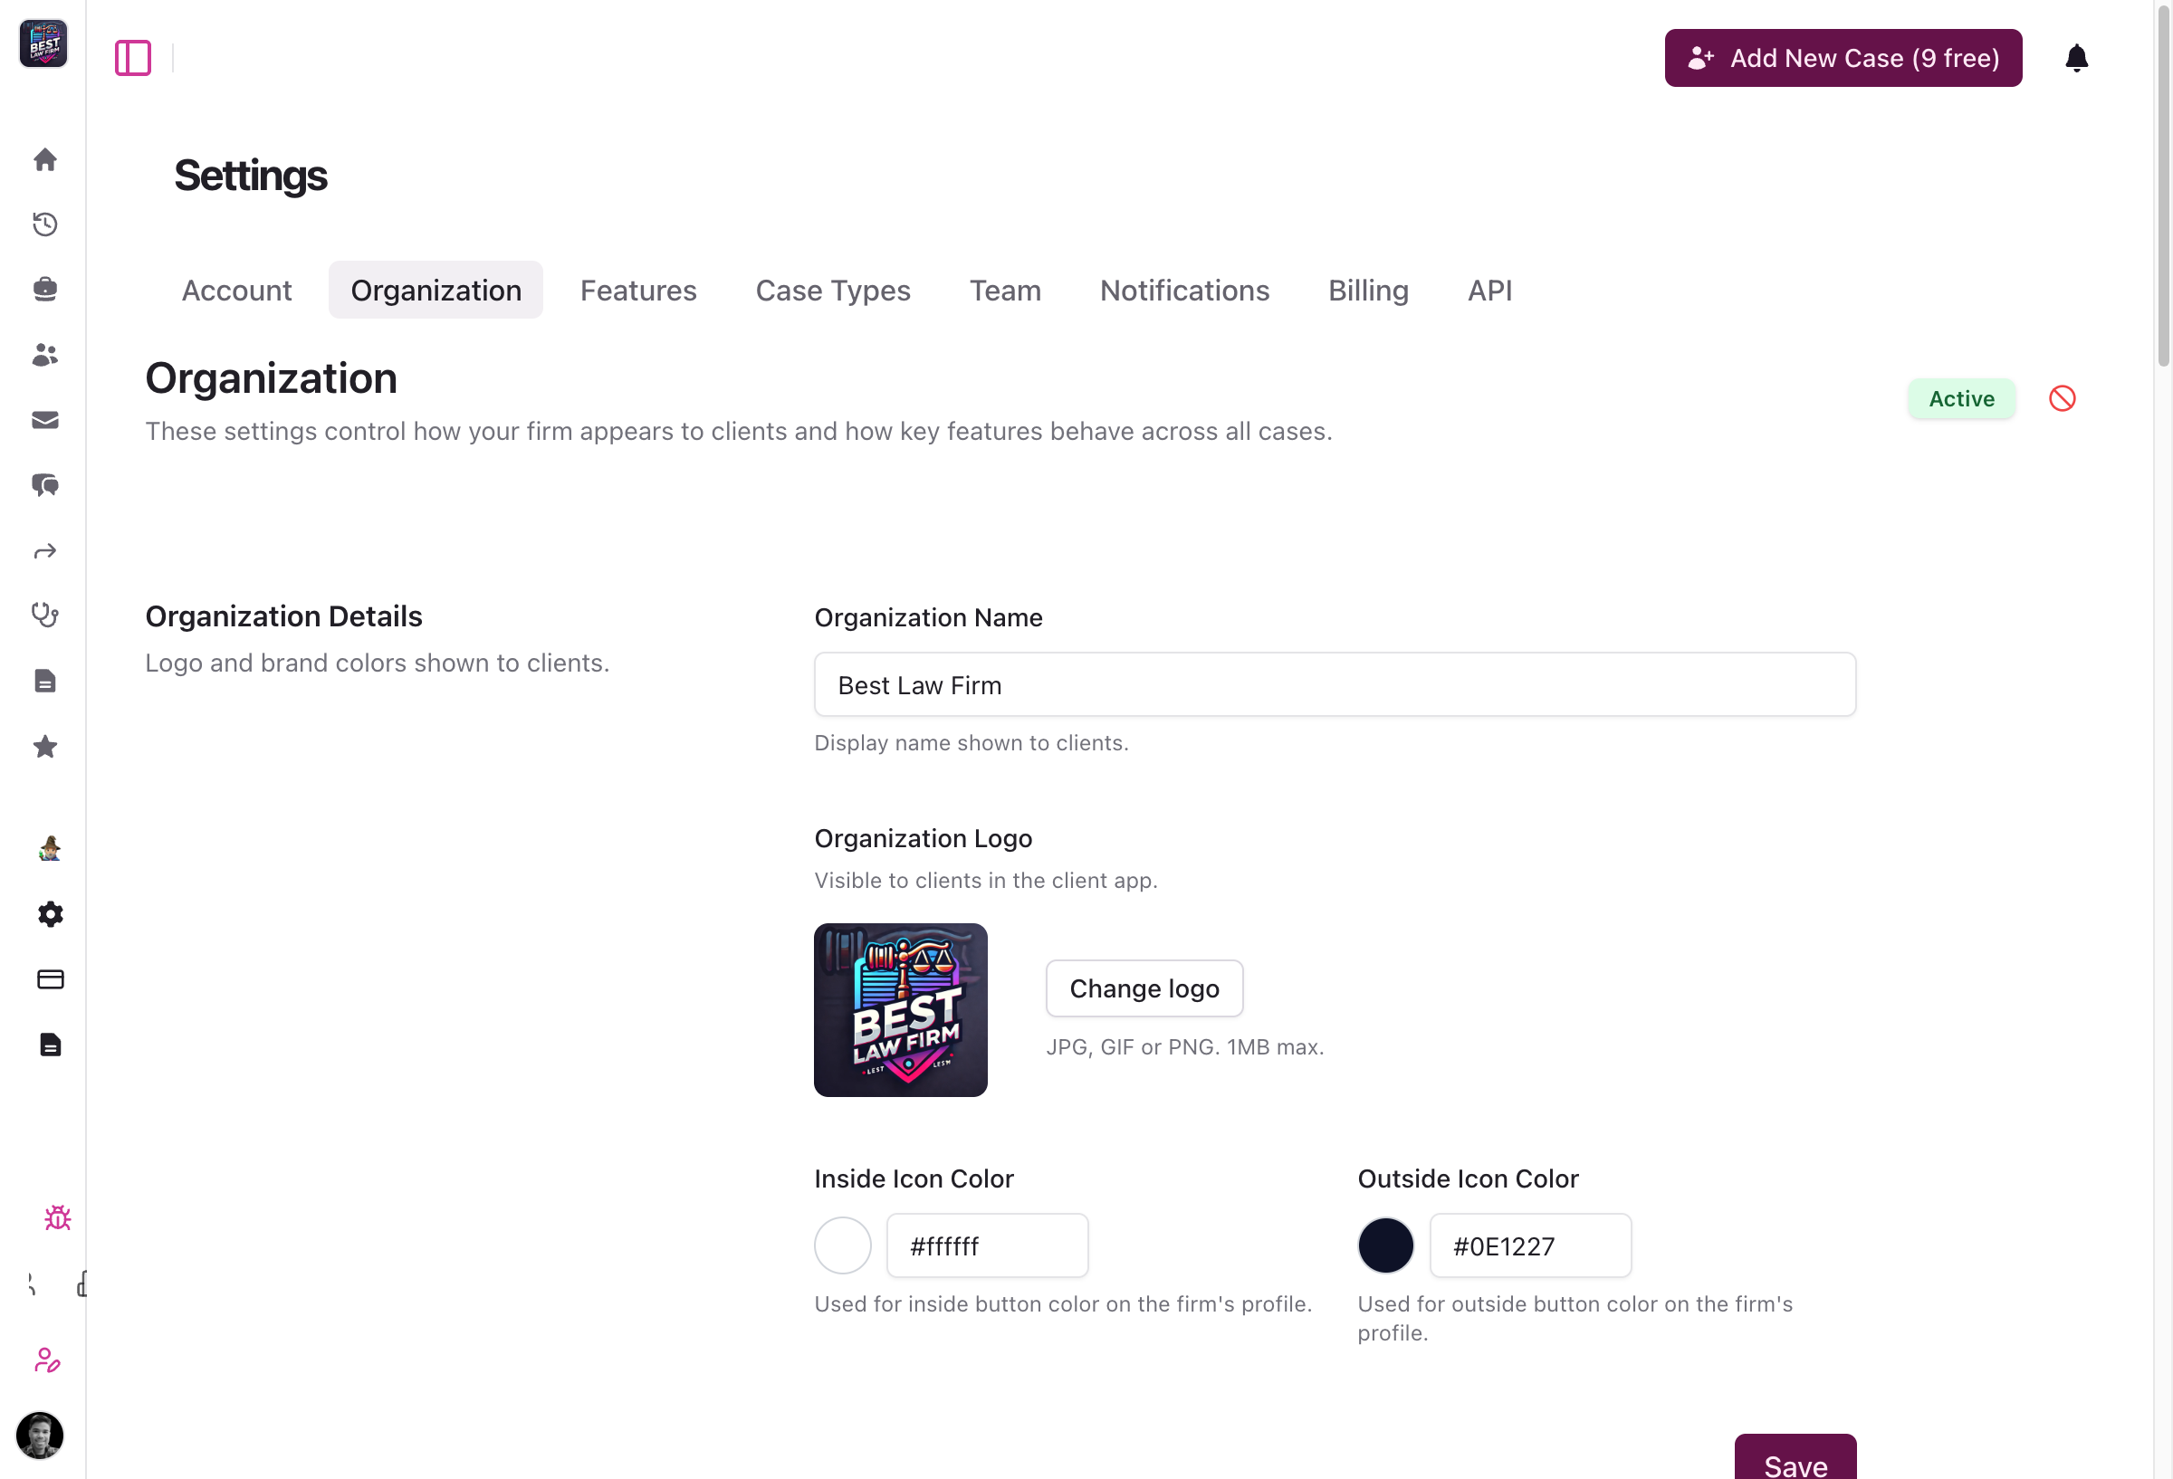Open the Case Types tab

(832, 291)
